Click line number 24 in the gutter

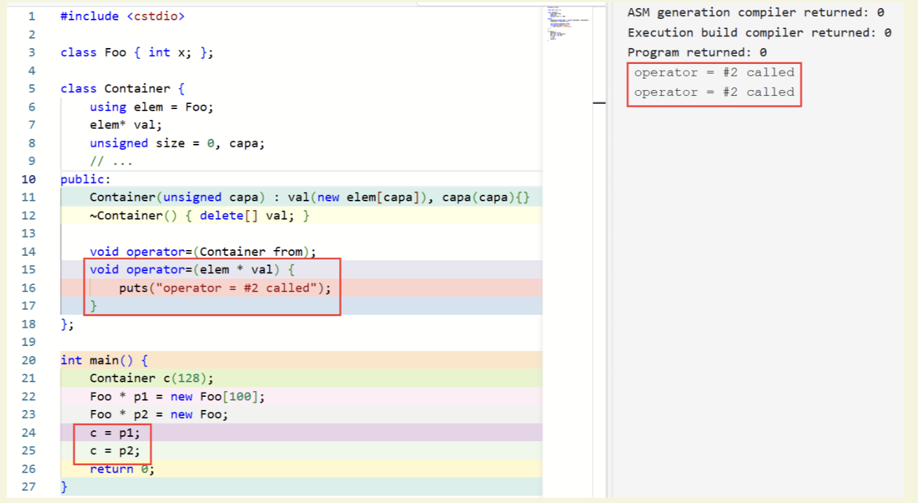coord(28,432)
